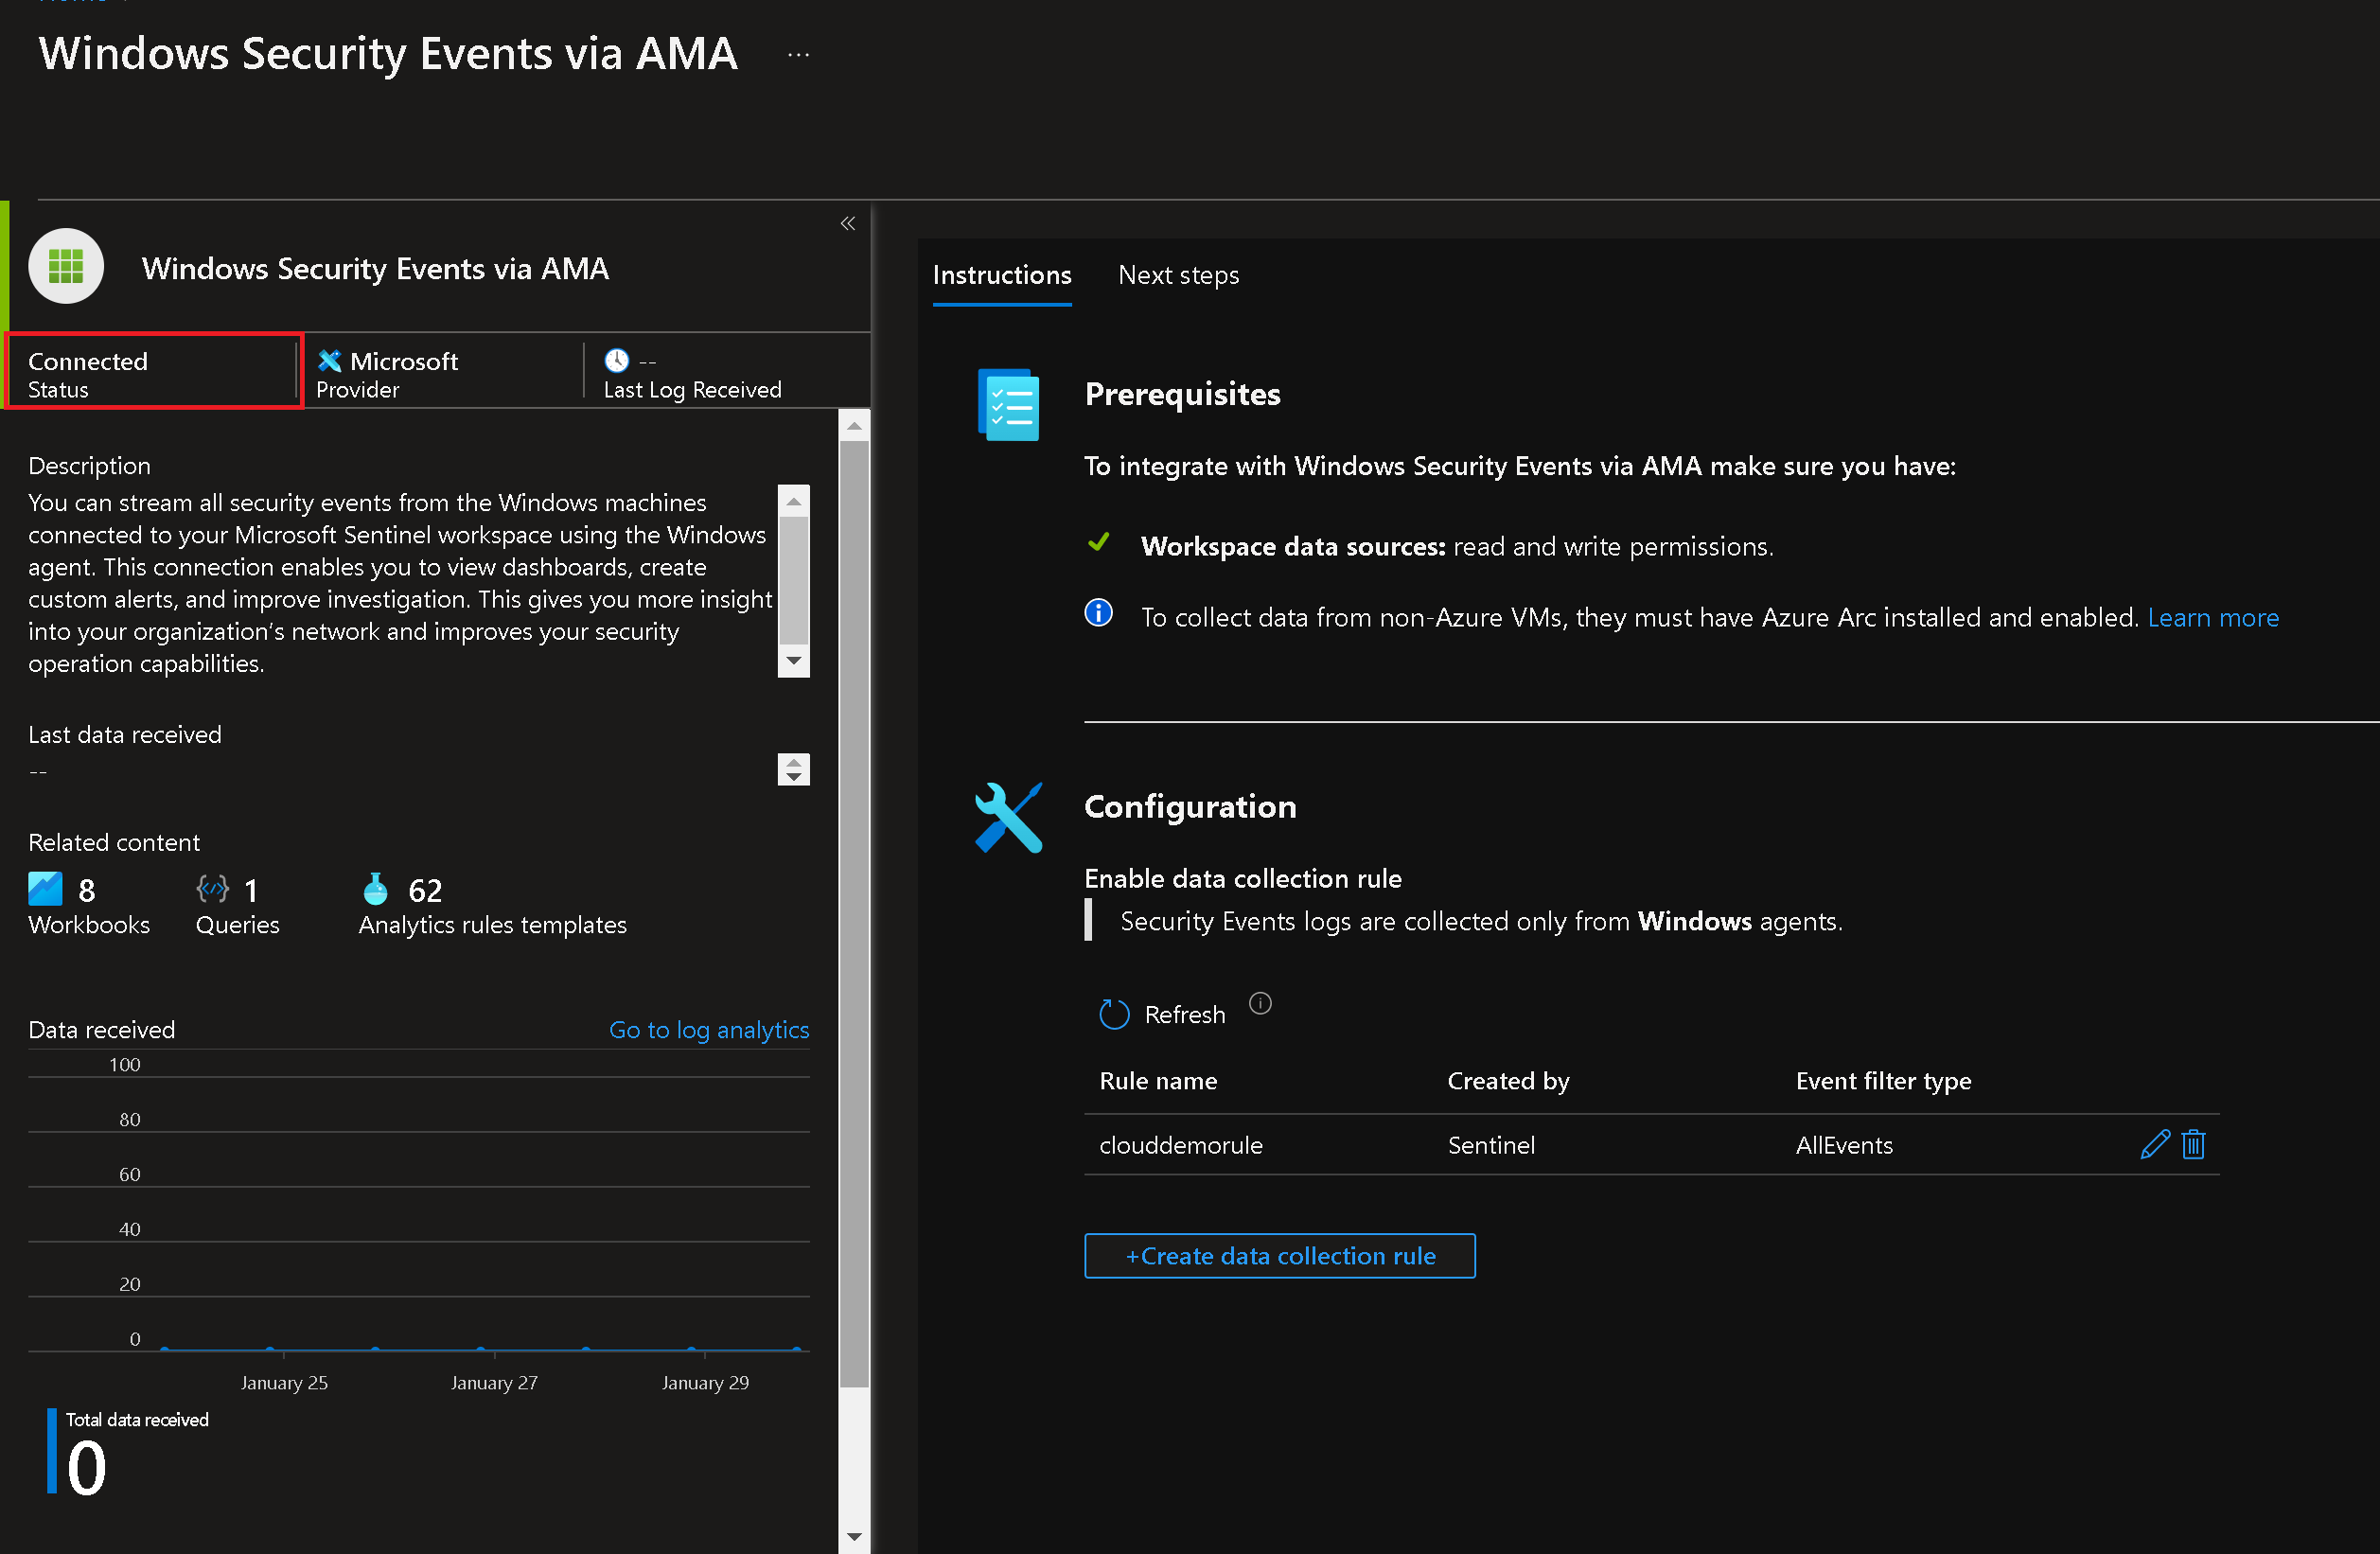The width and height of the screenshot is (2380, 1554).
Task: Click the Refresh circular arrow icon
Action: 1113,1014
